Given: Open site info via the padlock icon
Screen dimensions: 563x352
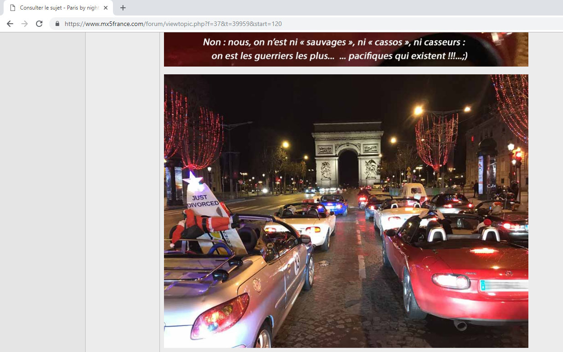Looking at the screenshot, I should pyautogui.click(x=57, y=24).
